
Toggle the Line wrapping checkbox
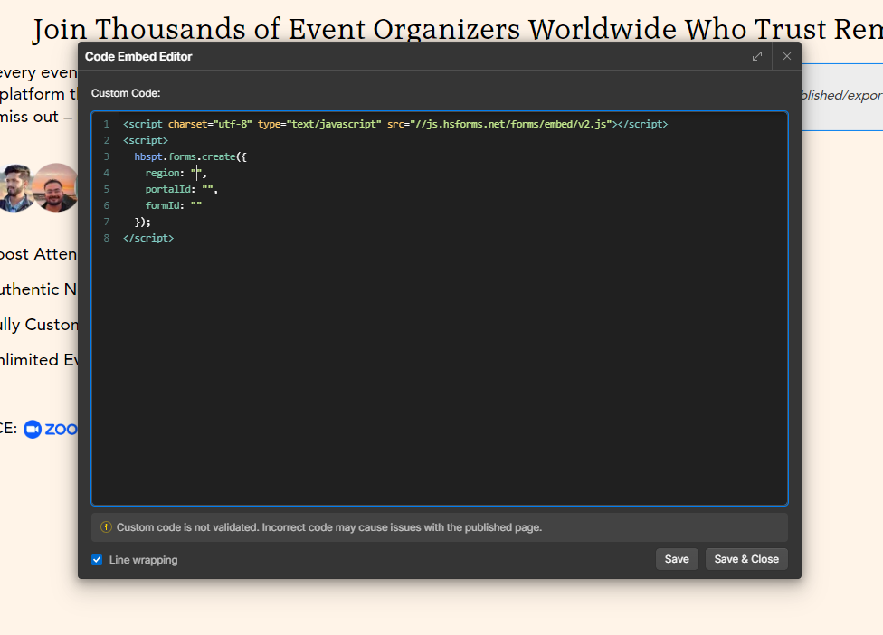97,560
